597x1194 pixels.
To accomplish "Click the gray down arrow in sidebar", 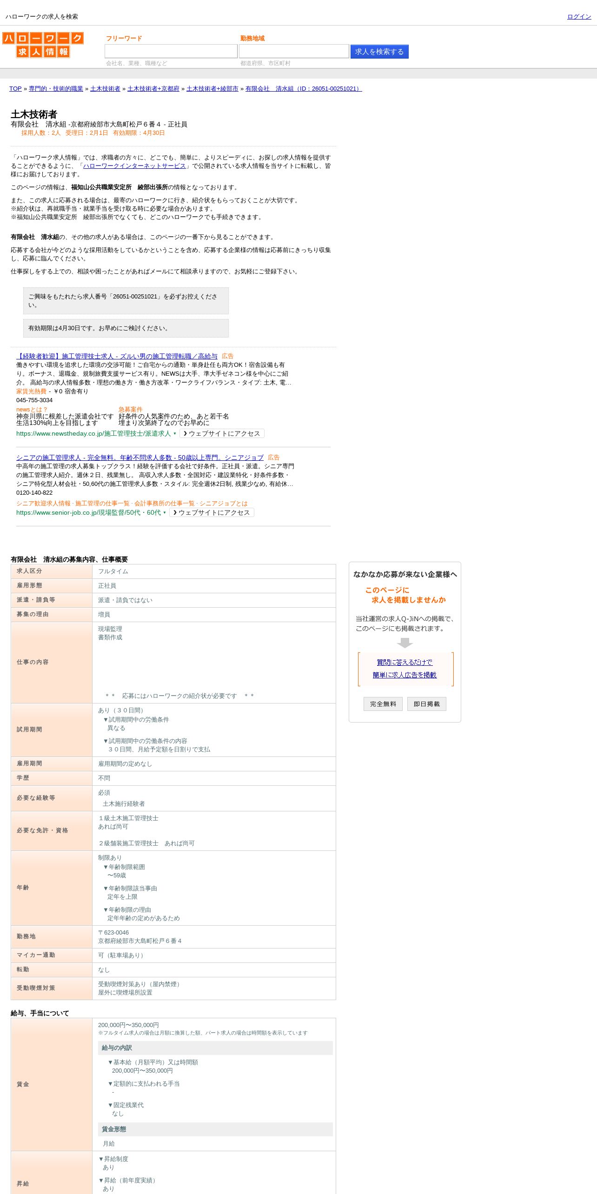I will tap(405, 643).
